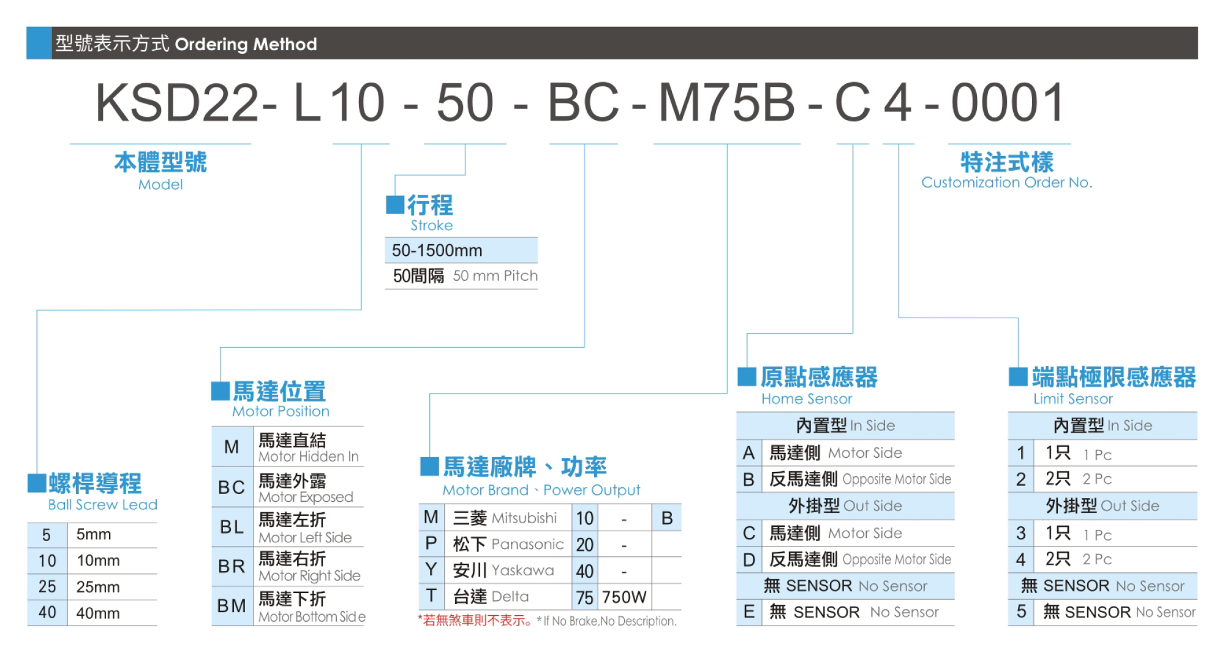Click the 'Motor Position' label
Screen dimensions: 1225x661
point(281,411)
